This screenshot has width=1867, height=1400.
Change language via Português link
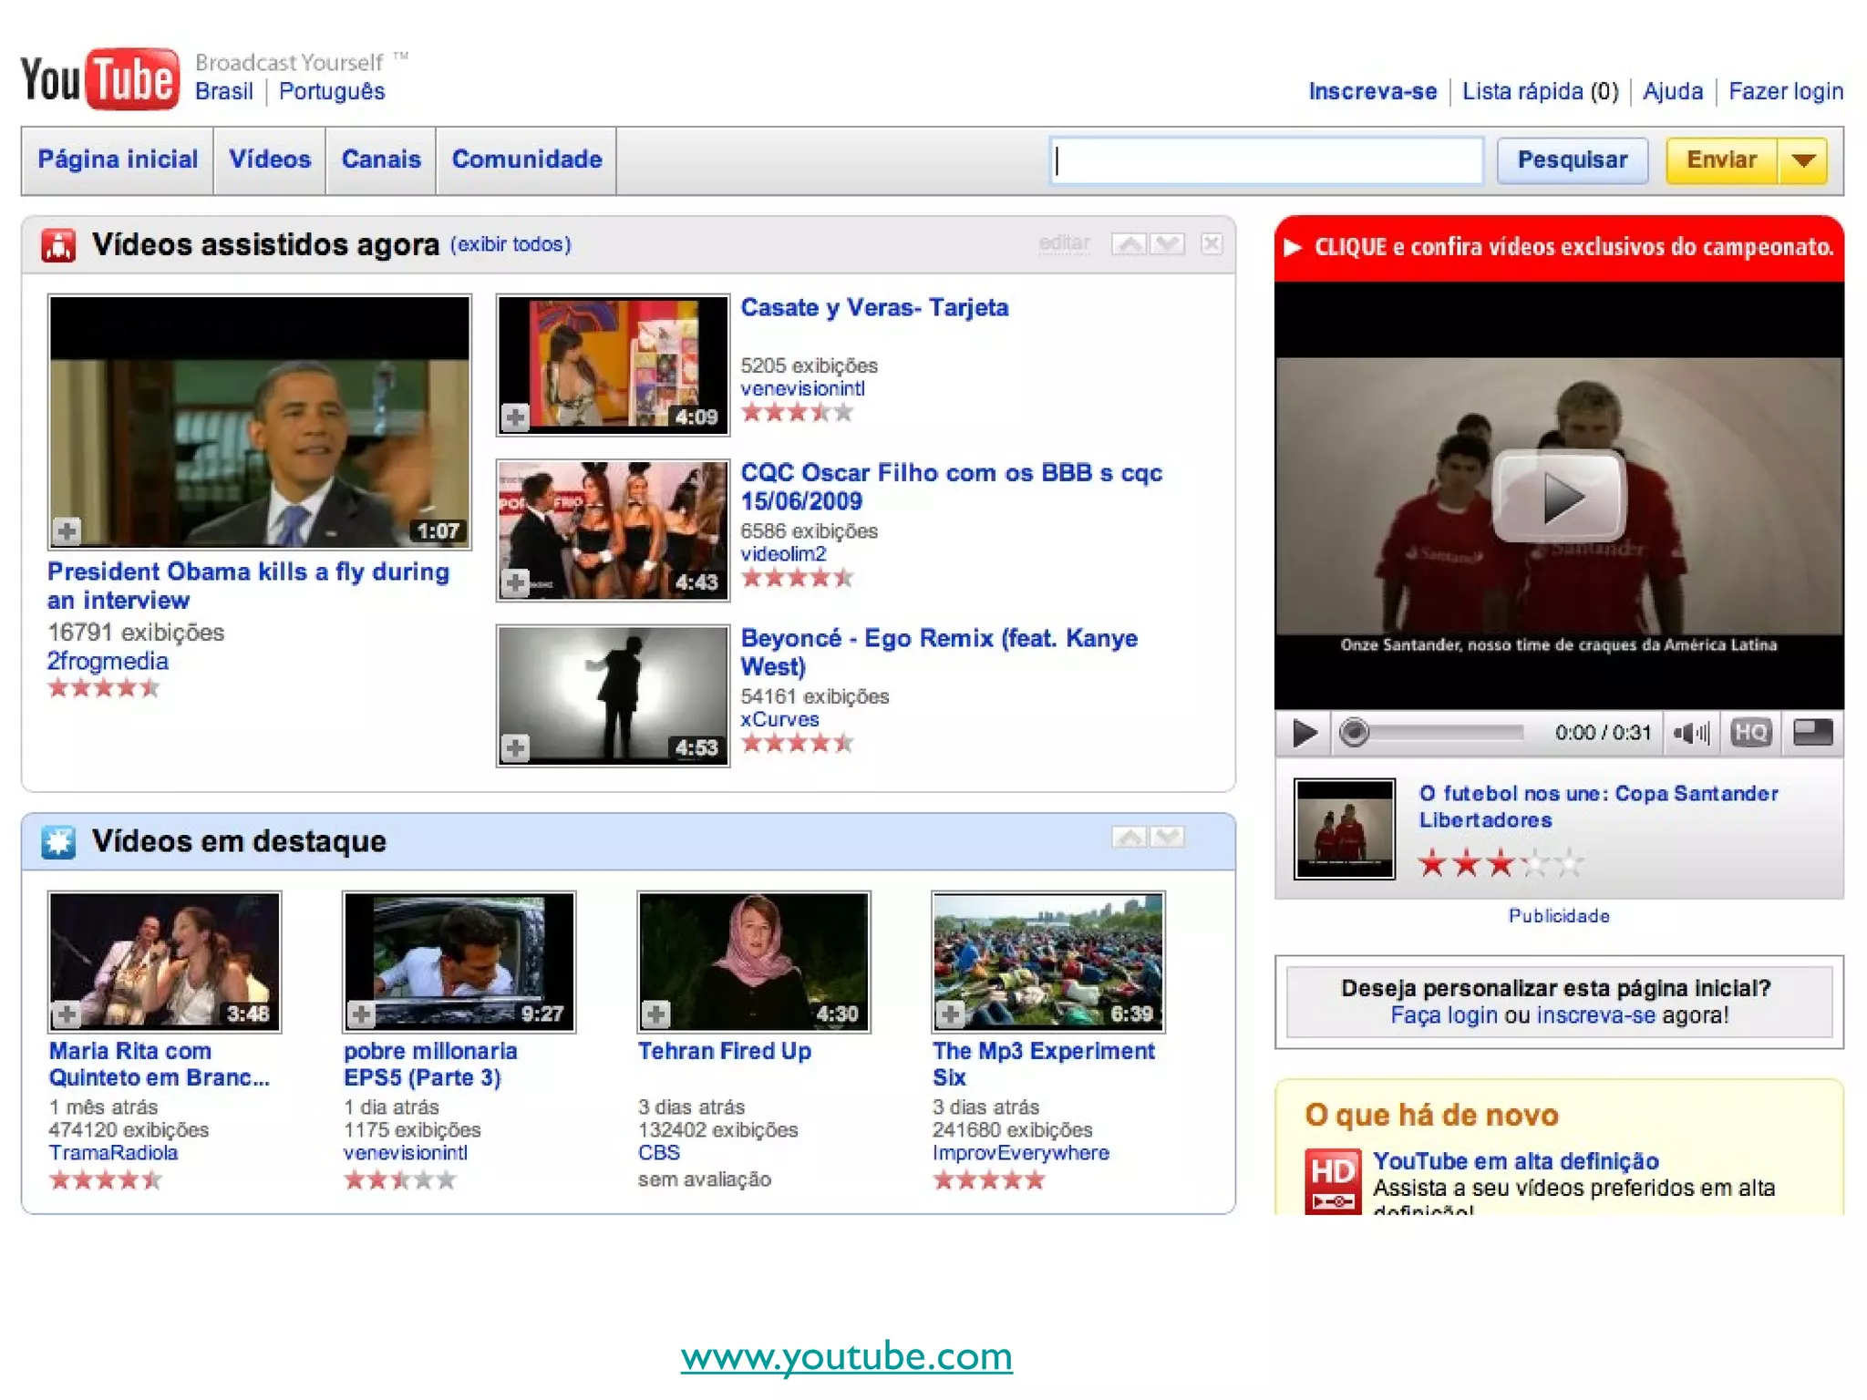(332, 92)
